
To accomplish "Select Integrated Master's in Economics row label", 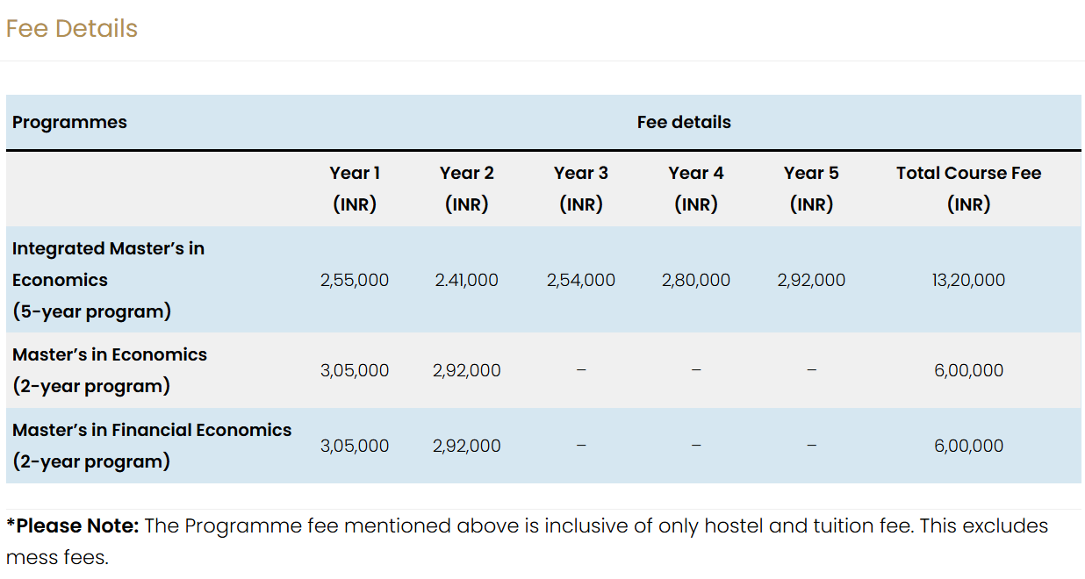I will [x=108, y=280].
